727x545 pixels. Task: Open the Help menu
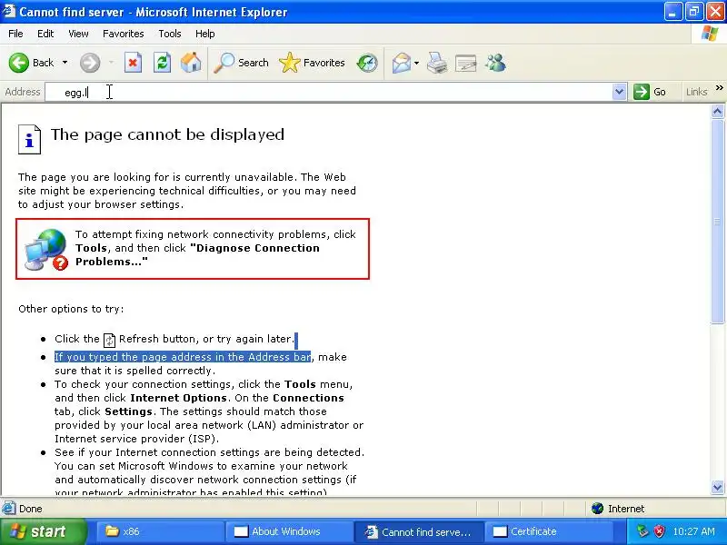pyautogui.click(x=205, y=34)
